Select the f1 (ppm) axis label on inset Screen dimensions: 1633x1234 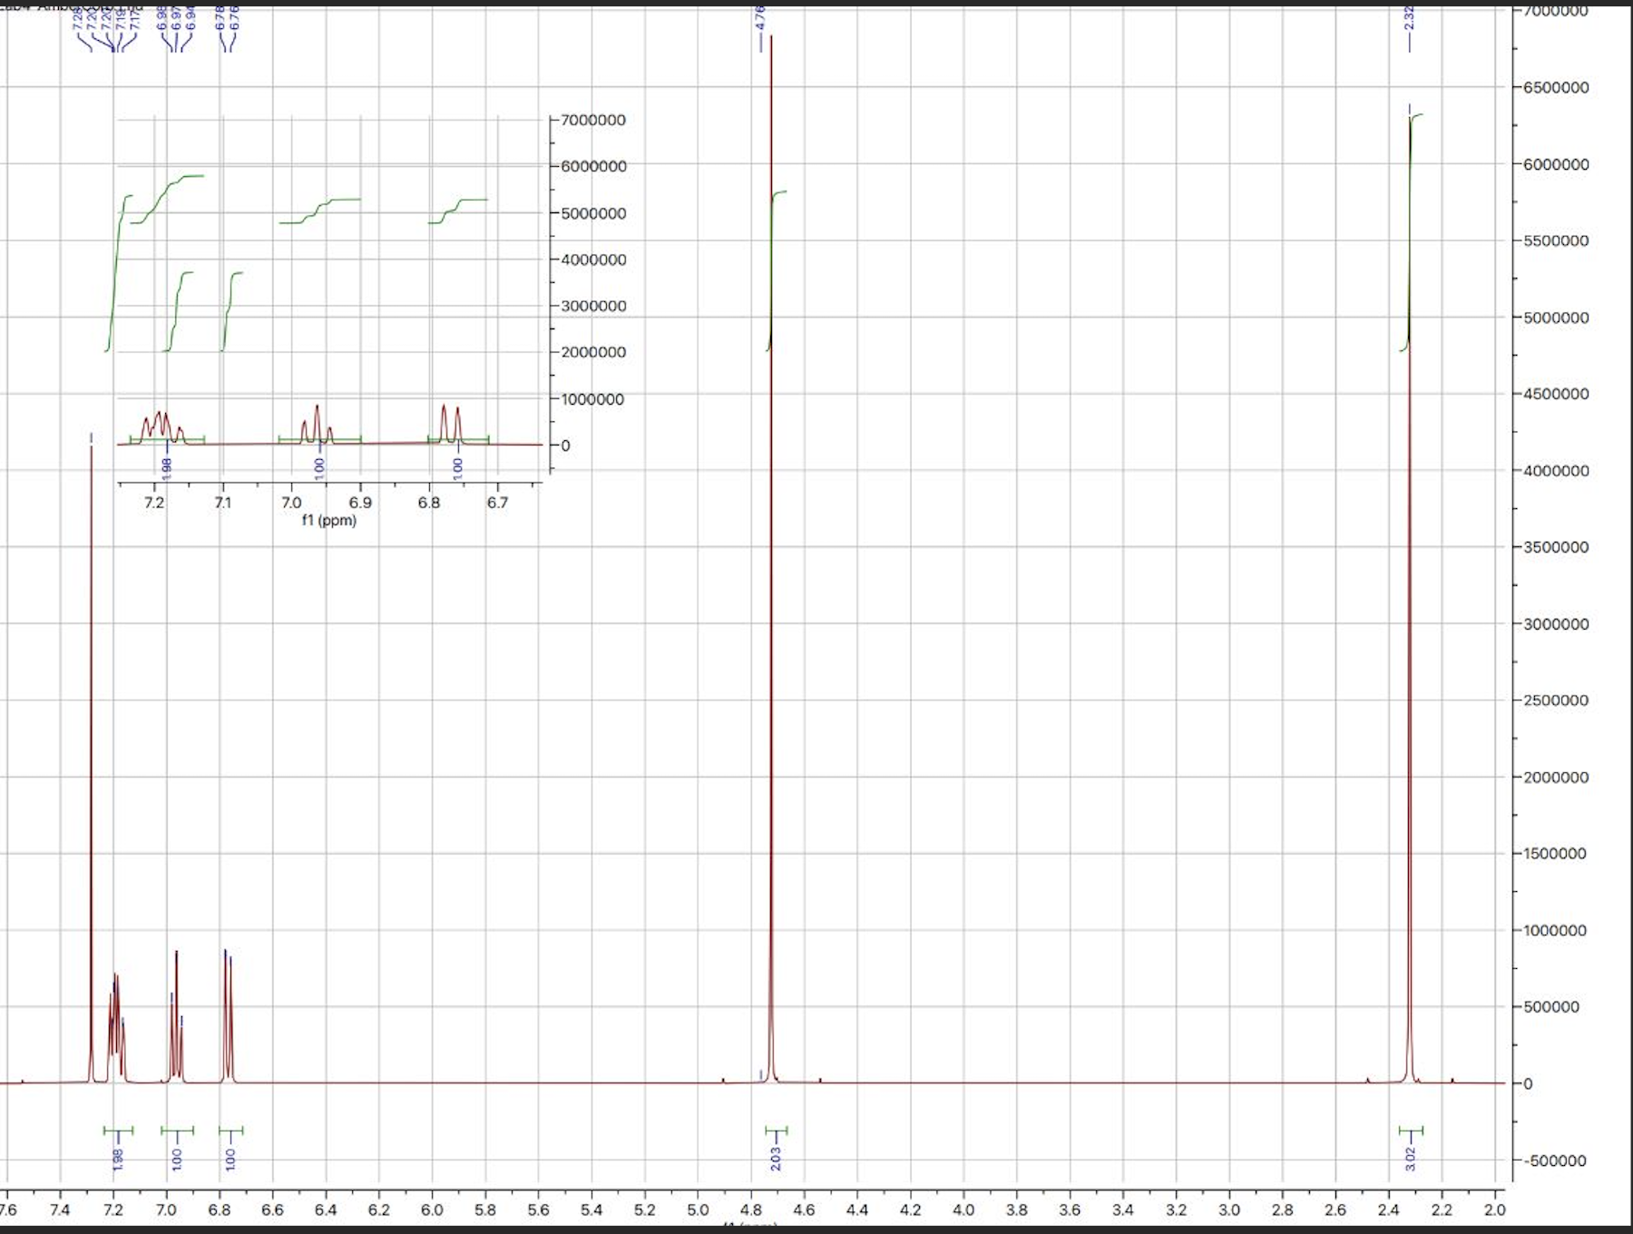tap(328, 522)
